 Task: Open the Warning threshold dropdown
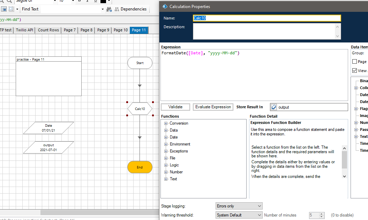(239, 215)
